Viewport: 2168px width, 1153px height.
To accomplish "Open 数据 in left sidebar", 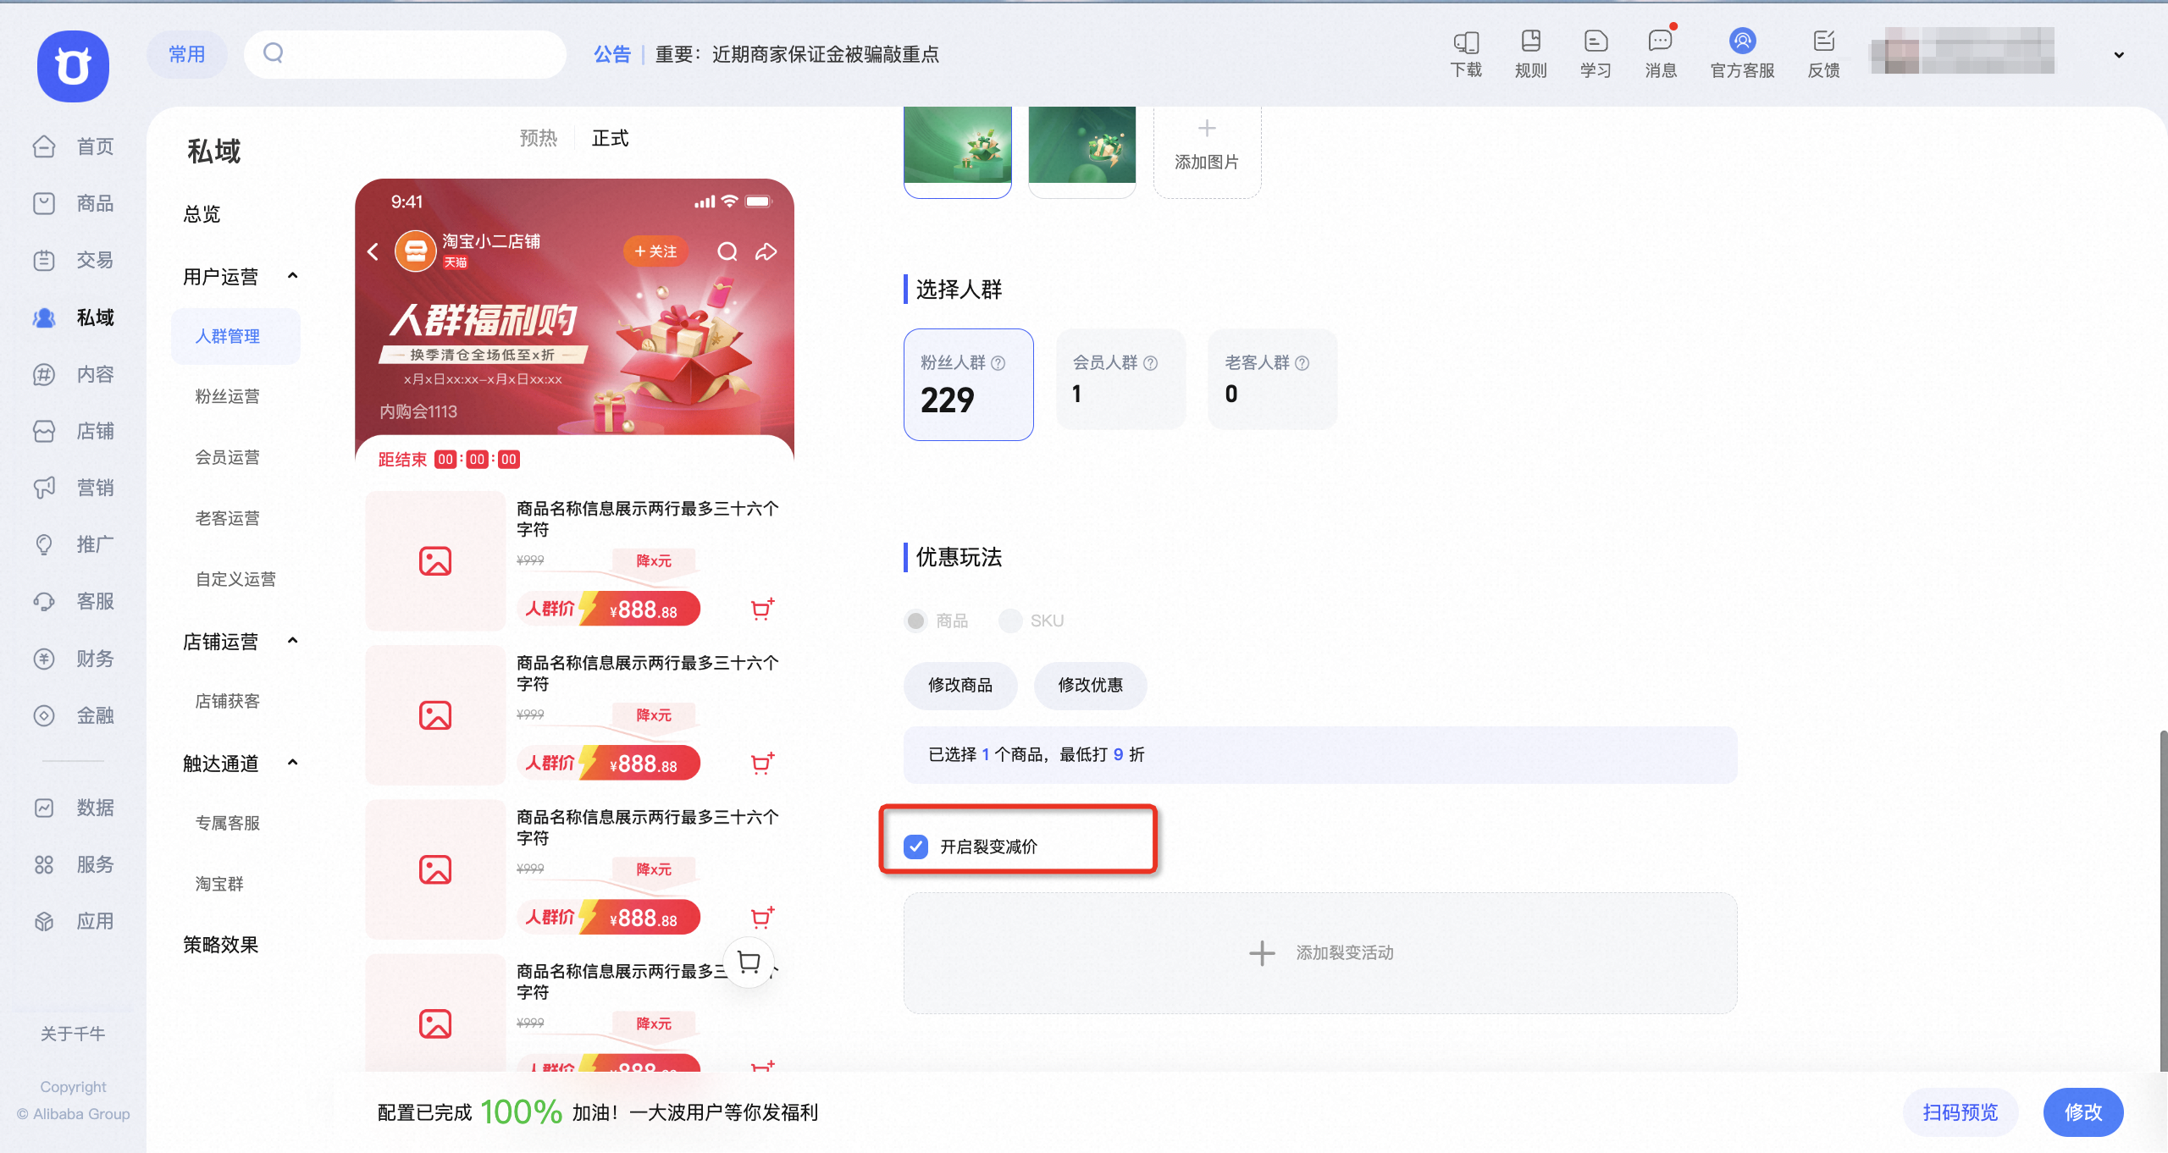I will point(73,808).
